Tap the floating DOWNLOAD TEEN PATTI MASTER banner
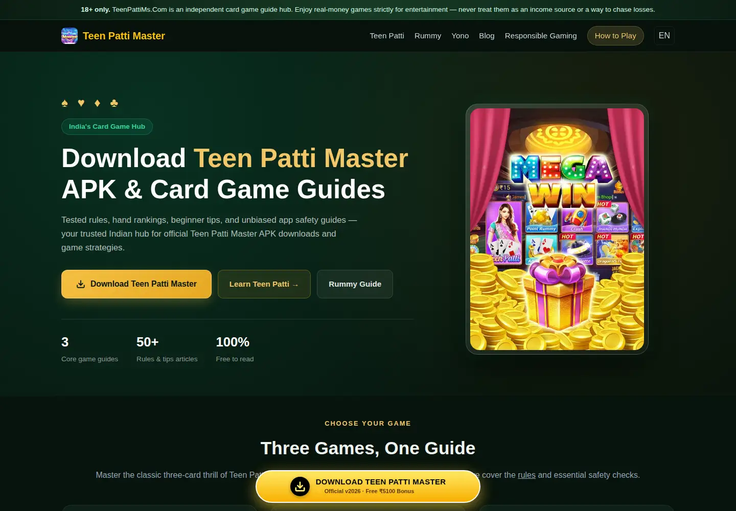Image resolution: width=736 pixels, height=511 pixels. pyautogui.click(x=368, y=486)
